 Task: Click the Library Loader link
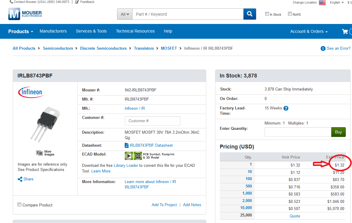pos(126,166)
